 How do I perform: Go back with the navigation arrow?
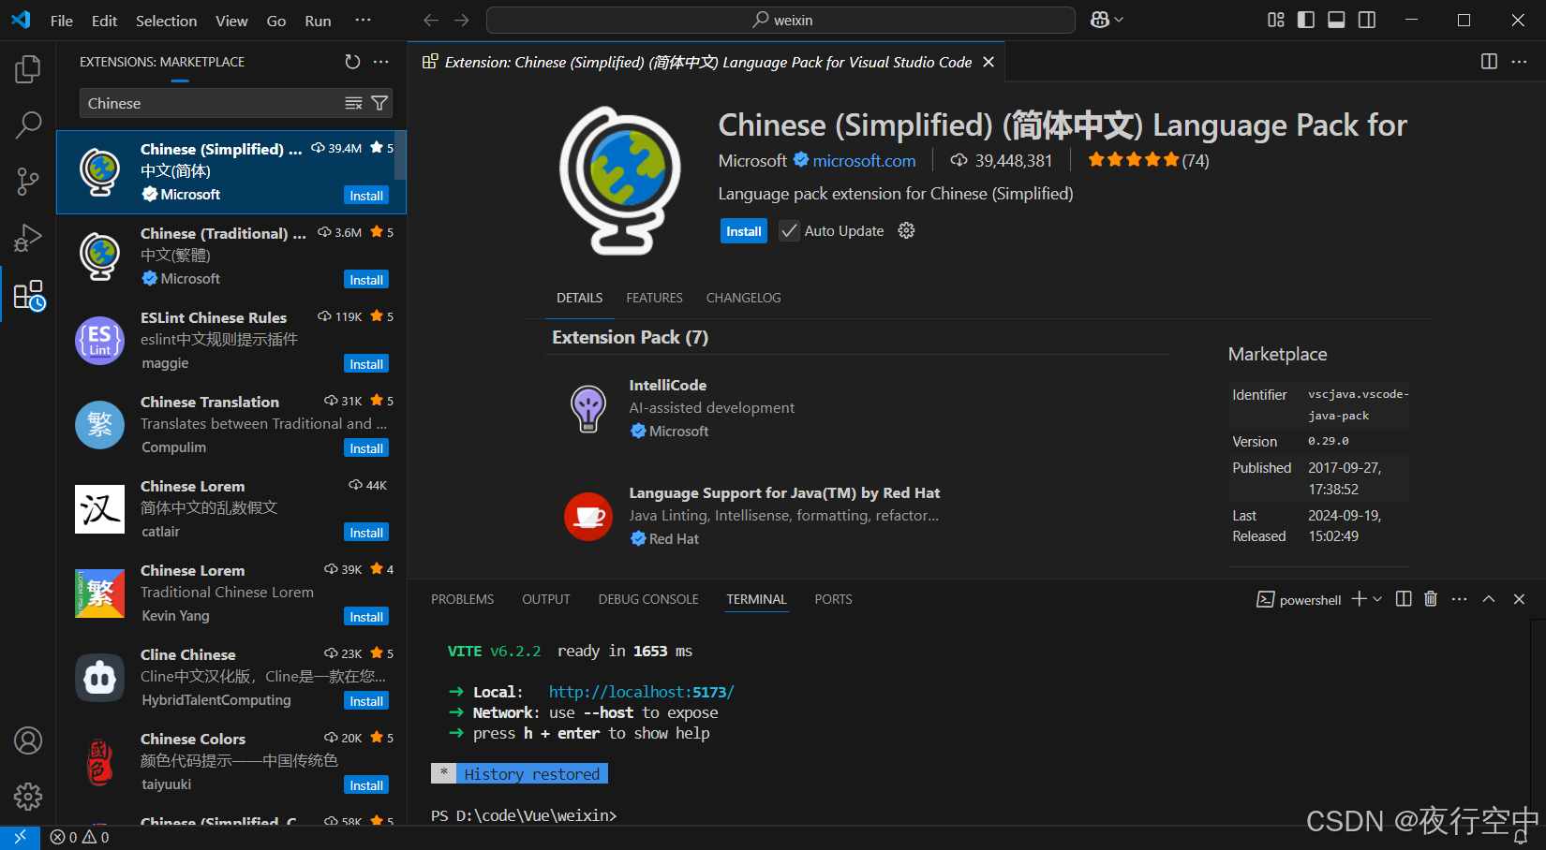pos(431,20)
